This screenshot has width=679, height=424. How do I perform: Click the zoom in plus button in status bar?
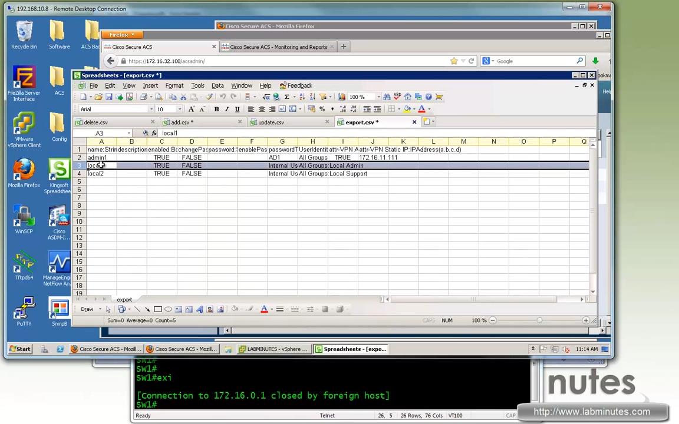(585, 320)
